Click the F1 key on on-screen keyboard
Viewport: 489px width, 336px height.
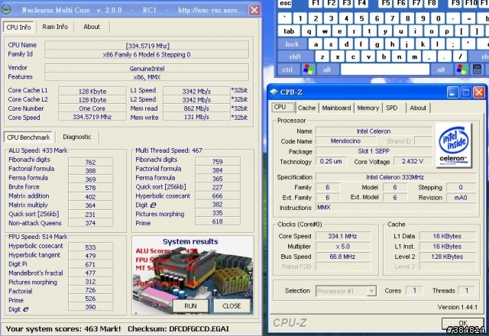point(316,3)
